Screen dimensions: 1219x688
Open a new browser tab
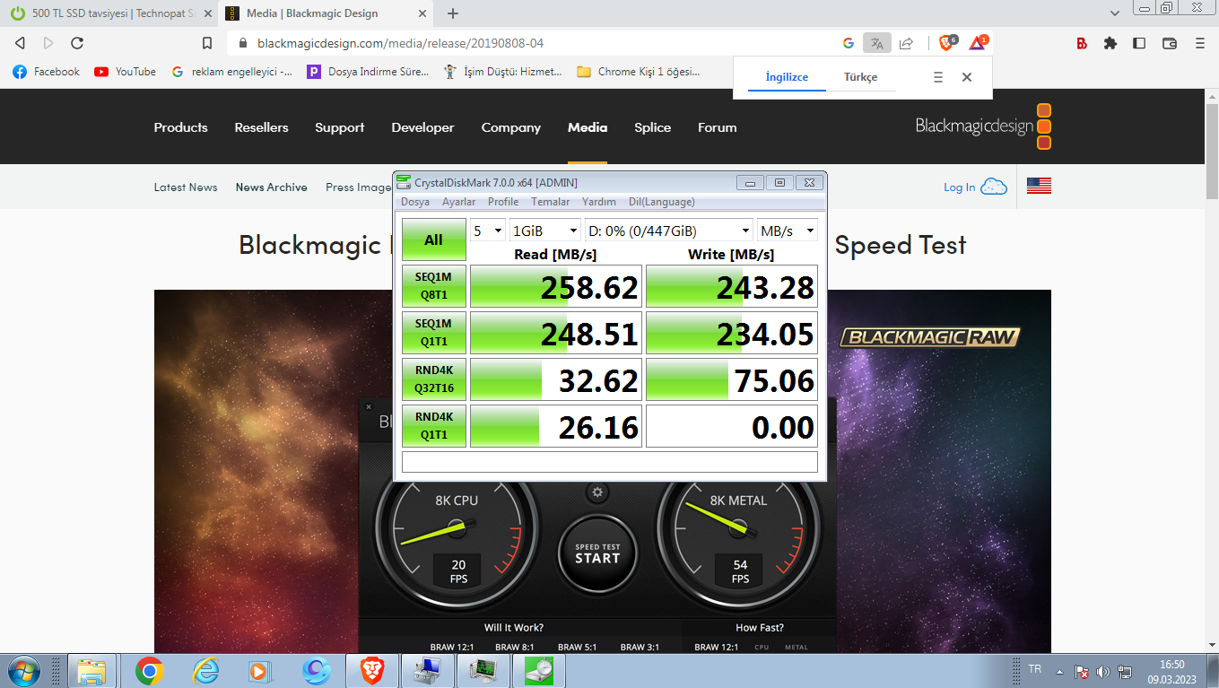[x=453, y=13]
